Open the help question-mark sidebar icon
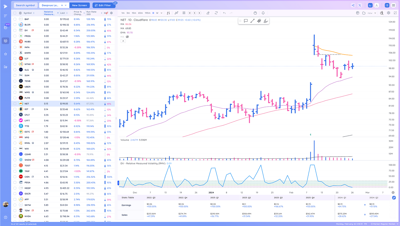Screen dimensions: 400x226 click(5, 217)
